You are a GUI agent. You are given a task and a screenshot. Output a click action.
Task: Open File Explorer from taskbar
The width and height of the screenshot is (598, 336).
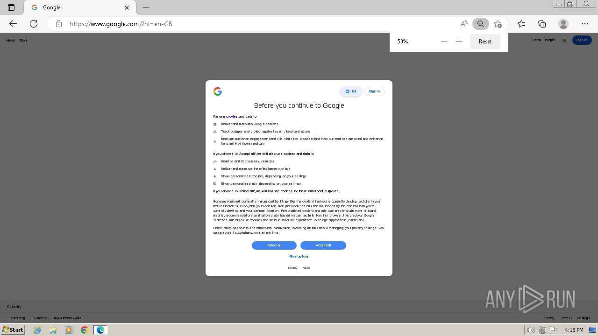click(53, 330)
